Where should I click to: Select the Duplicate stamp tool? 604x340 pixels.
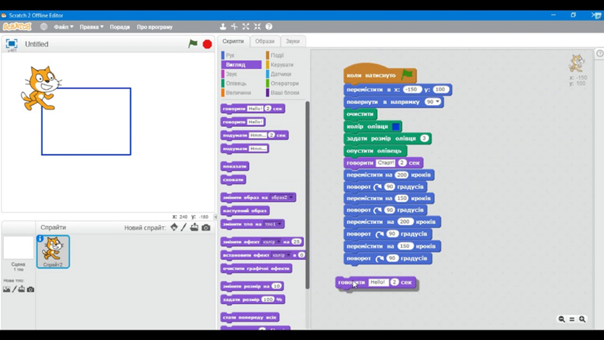[x=223, y=26]
